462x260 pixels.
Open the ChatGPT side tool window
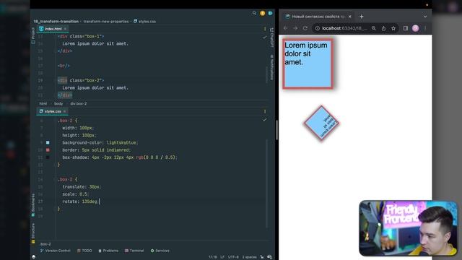(271, 38)
